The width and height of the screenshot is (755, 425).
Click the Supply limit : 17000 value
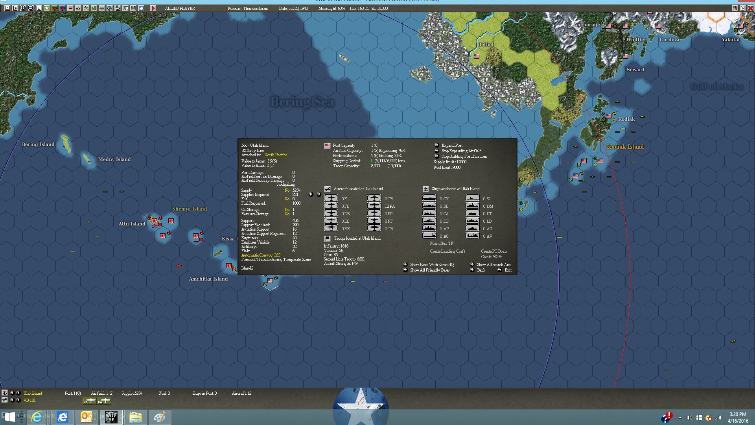[x=450, y=162]
